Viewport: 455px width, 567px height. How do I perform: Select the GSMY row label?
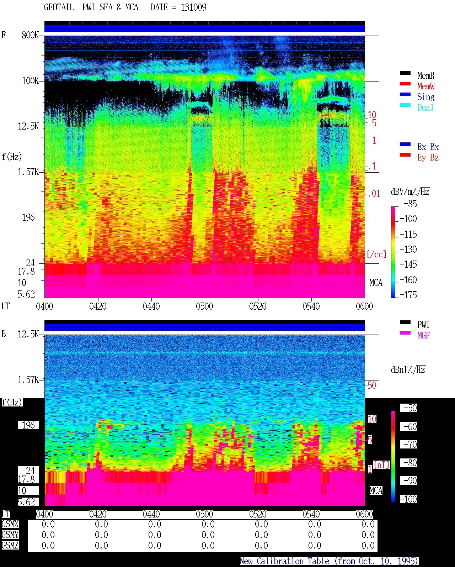(10, 535)
